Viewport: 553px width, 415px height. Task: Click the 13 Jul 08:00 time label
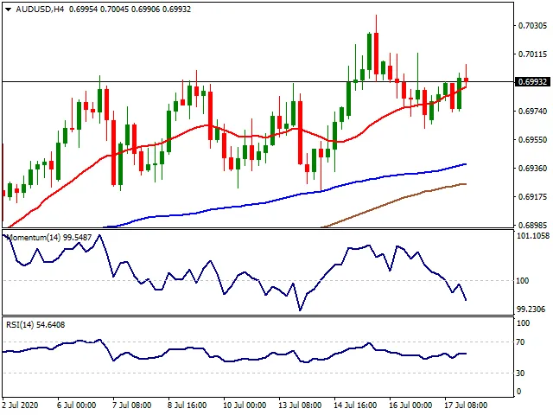coord(300,405)
